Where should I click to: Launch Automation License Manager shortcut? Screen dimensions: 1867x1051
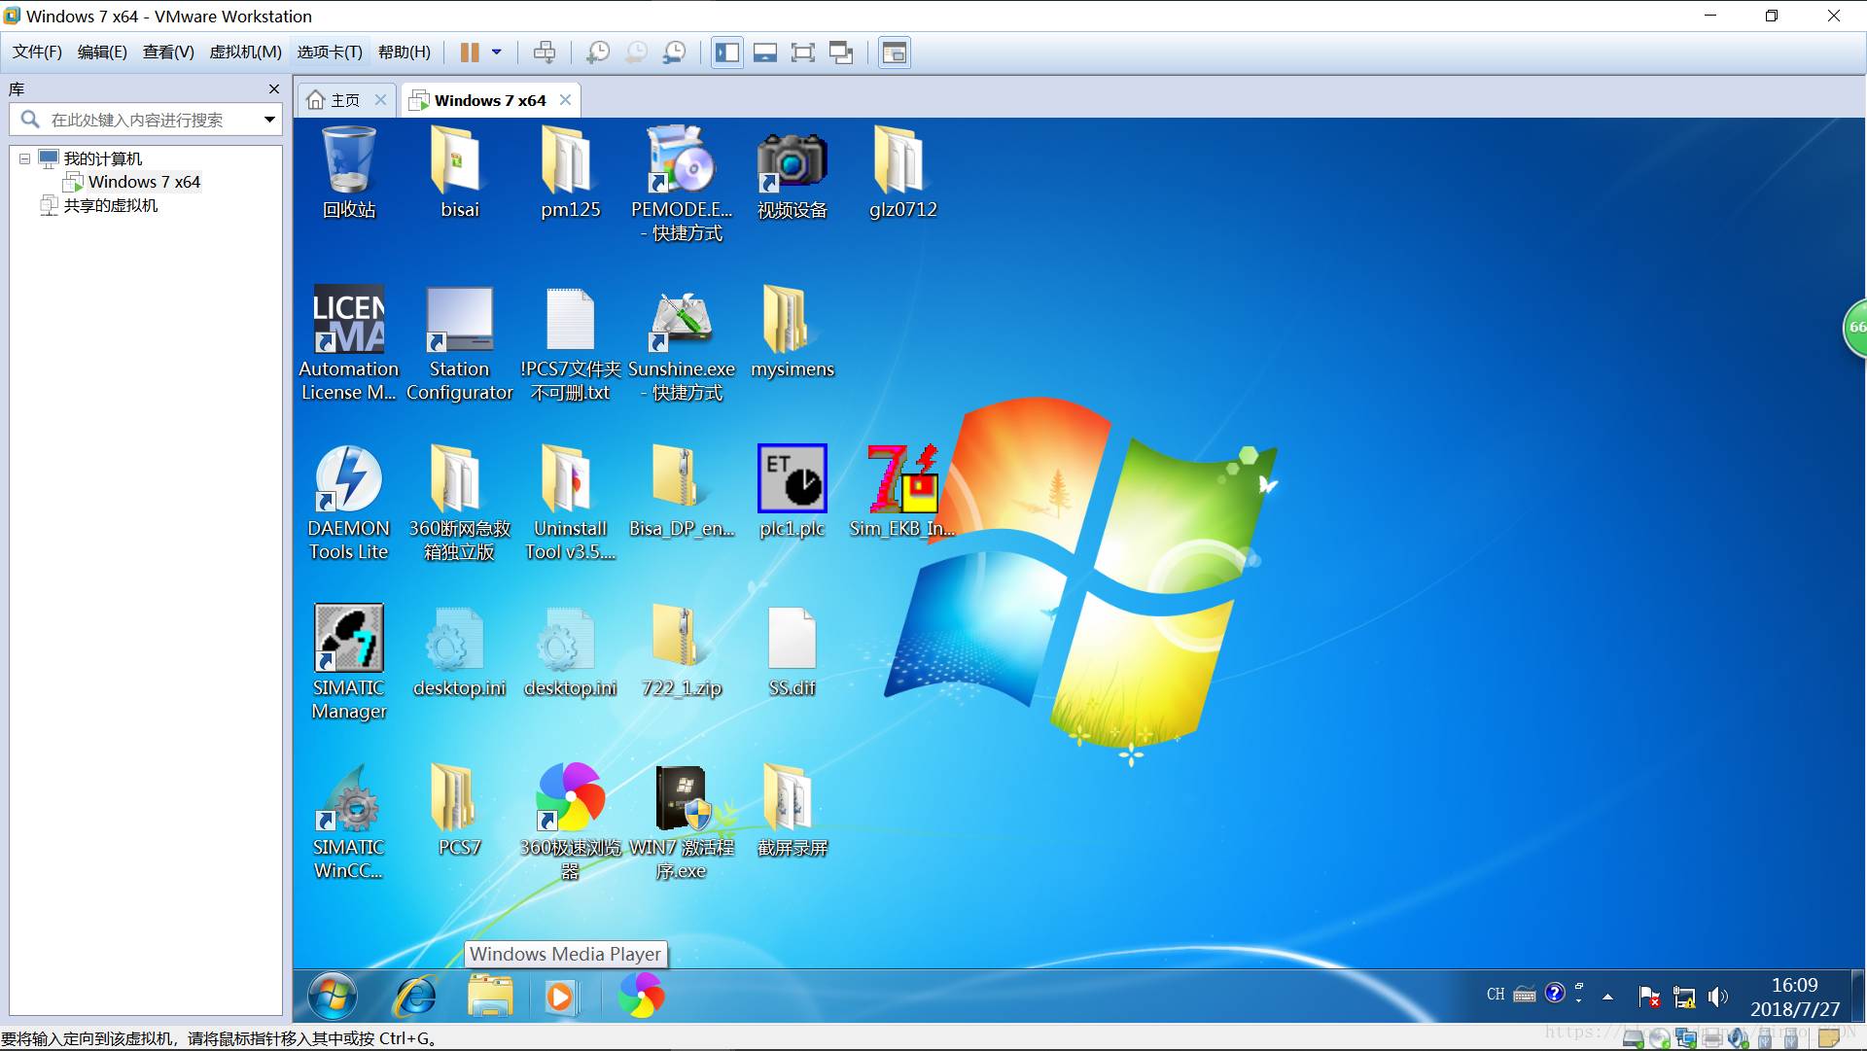348,343
